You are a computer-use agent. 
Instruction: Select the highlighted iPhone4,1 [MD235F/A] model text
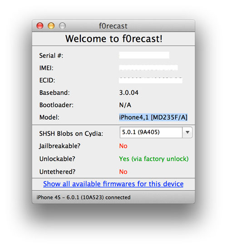[x=153, y=117]
